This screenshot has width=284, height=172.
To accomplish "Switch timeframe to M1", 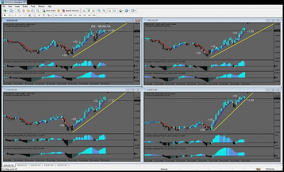I will pyautogui.click(x=56, y=15).
